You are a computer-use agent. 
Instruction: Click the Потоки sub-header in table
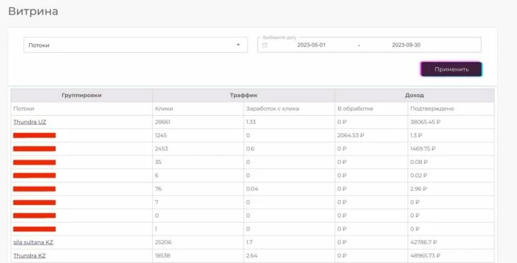pyautogui.click(x=24, y=109)
